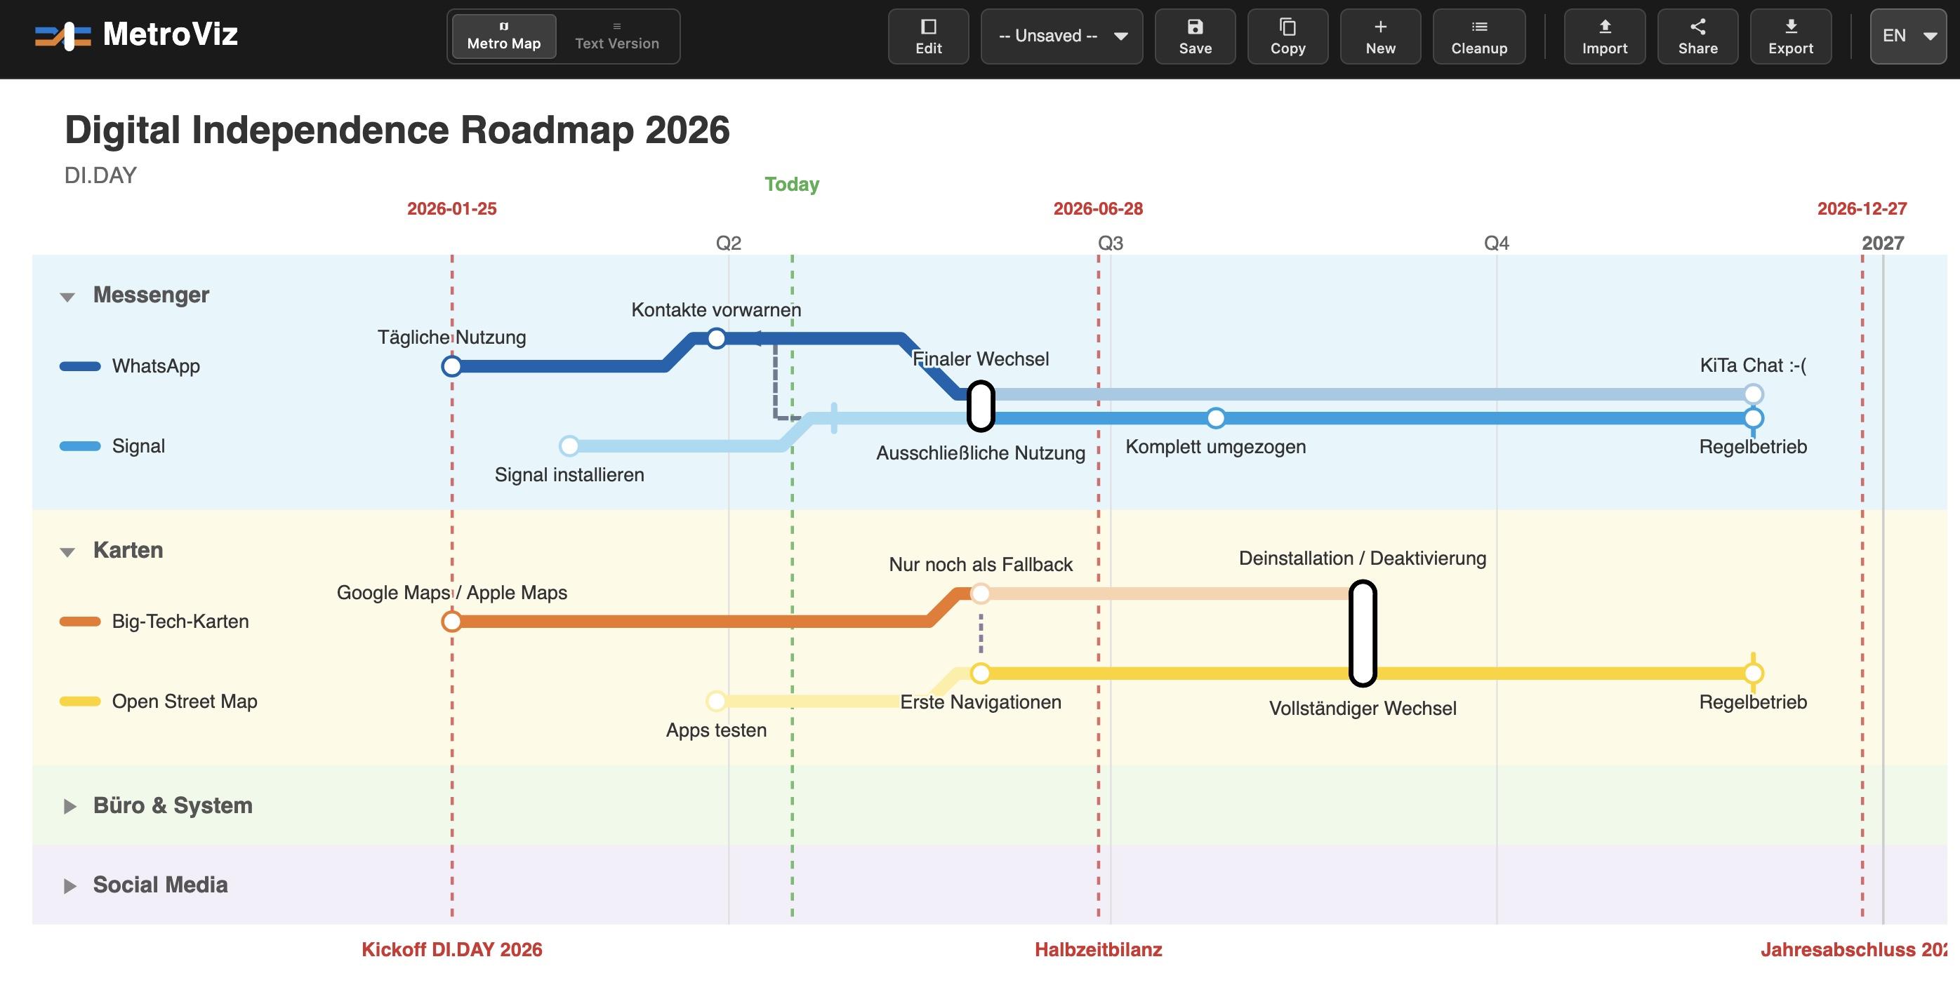Select the KiTa Chat station

(x=1753, y=394)
